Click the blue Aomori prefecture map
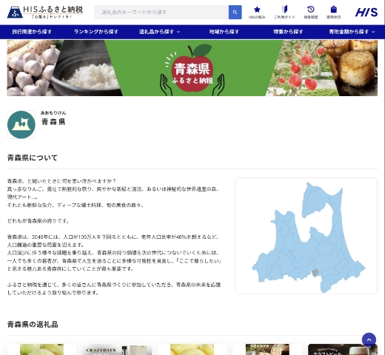The image size is (385, 355). tap(309, 237)
